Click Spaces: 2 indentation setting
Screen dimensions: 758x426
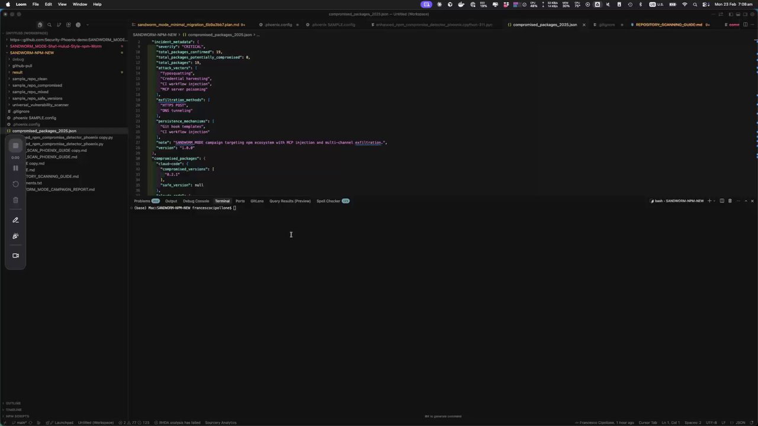coord(693,422)
